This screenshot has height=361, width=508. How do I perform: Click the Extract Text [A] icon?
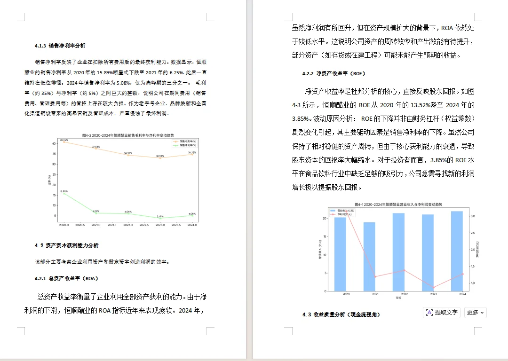point(429,313)
